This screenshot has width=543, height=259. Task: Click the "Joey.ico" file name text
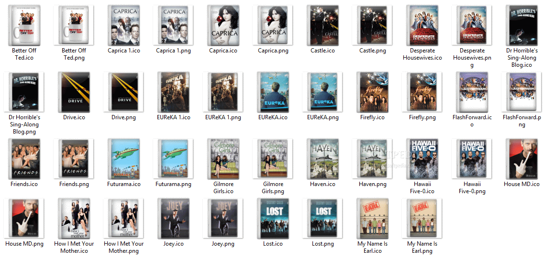[174, 244]
